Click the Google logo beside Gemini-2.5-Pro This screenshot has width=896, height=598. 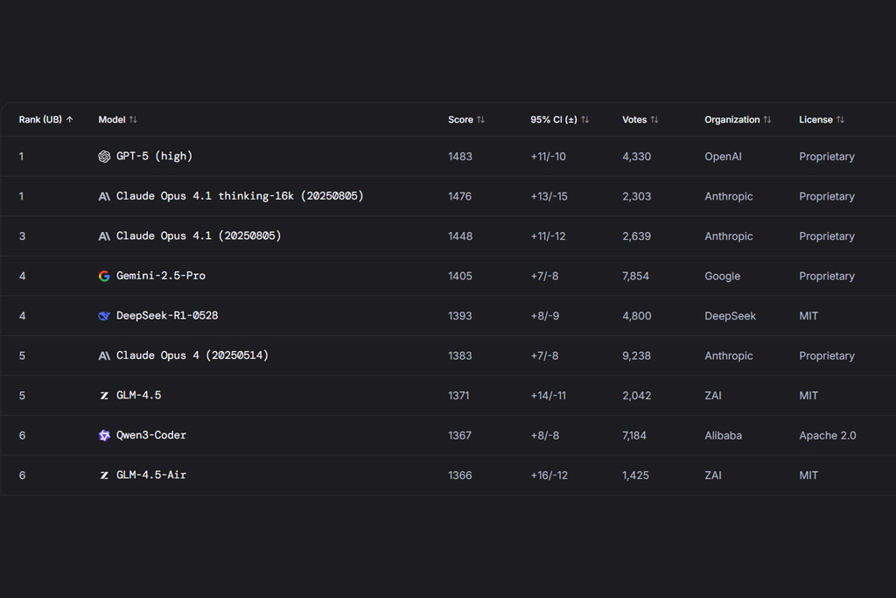click(x=104, y=276)
